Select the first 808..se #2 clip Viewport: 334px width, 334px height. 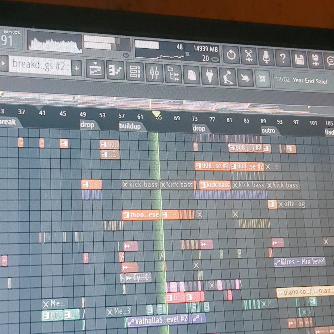212,166
